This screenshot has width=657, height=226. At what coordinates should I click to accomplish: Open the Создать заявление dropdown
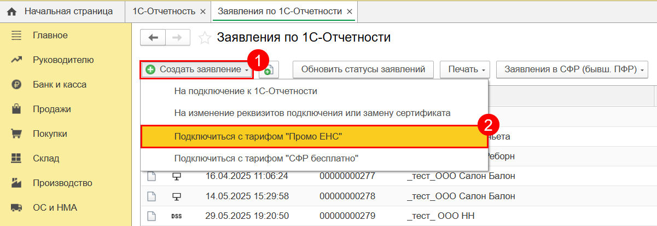coord(196,69)
